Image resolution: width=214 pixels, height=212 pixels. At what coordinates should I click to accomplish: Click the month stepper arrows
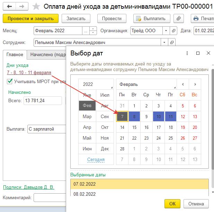pyautogui.click(x=93, y=31)
